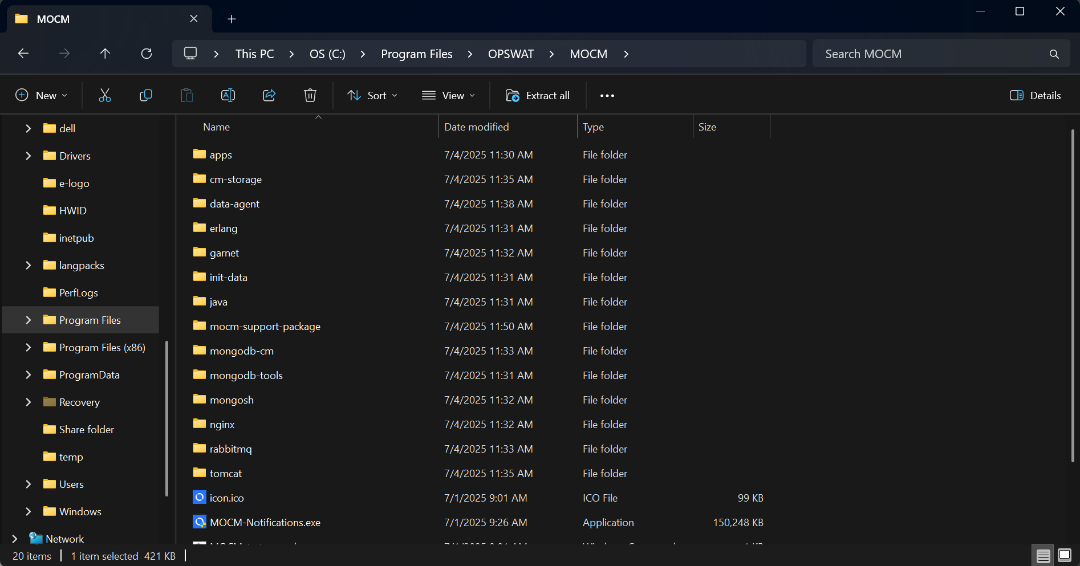Click the apps folder icon
This screenshot has width=1080, height=566.
coord(199,154)
